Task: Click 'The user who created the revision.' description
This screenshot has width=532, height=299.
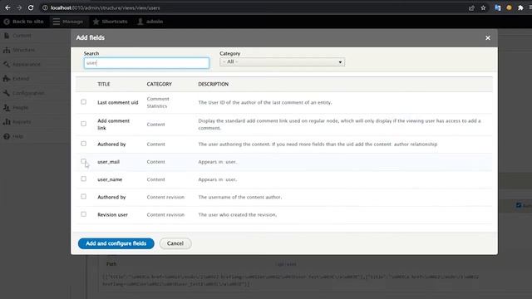Action: [238, 214]
